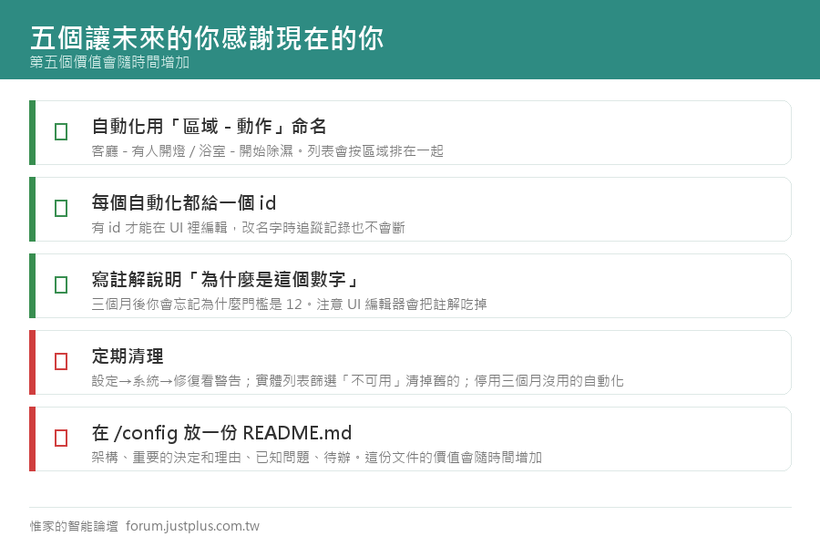Click the green accent bar of the first card

[x=33, y=132]
